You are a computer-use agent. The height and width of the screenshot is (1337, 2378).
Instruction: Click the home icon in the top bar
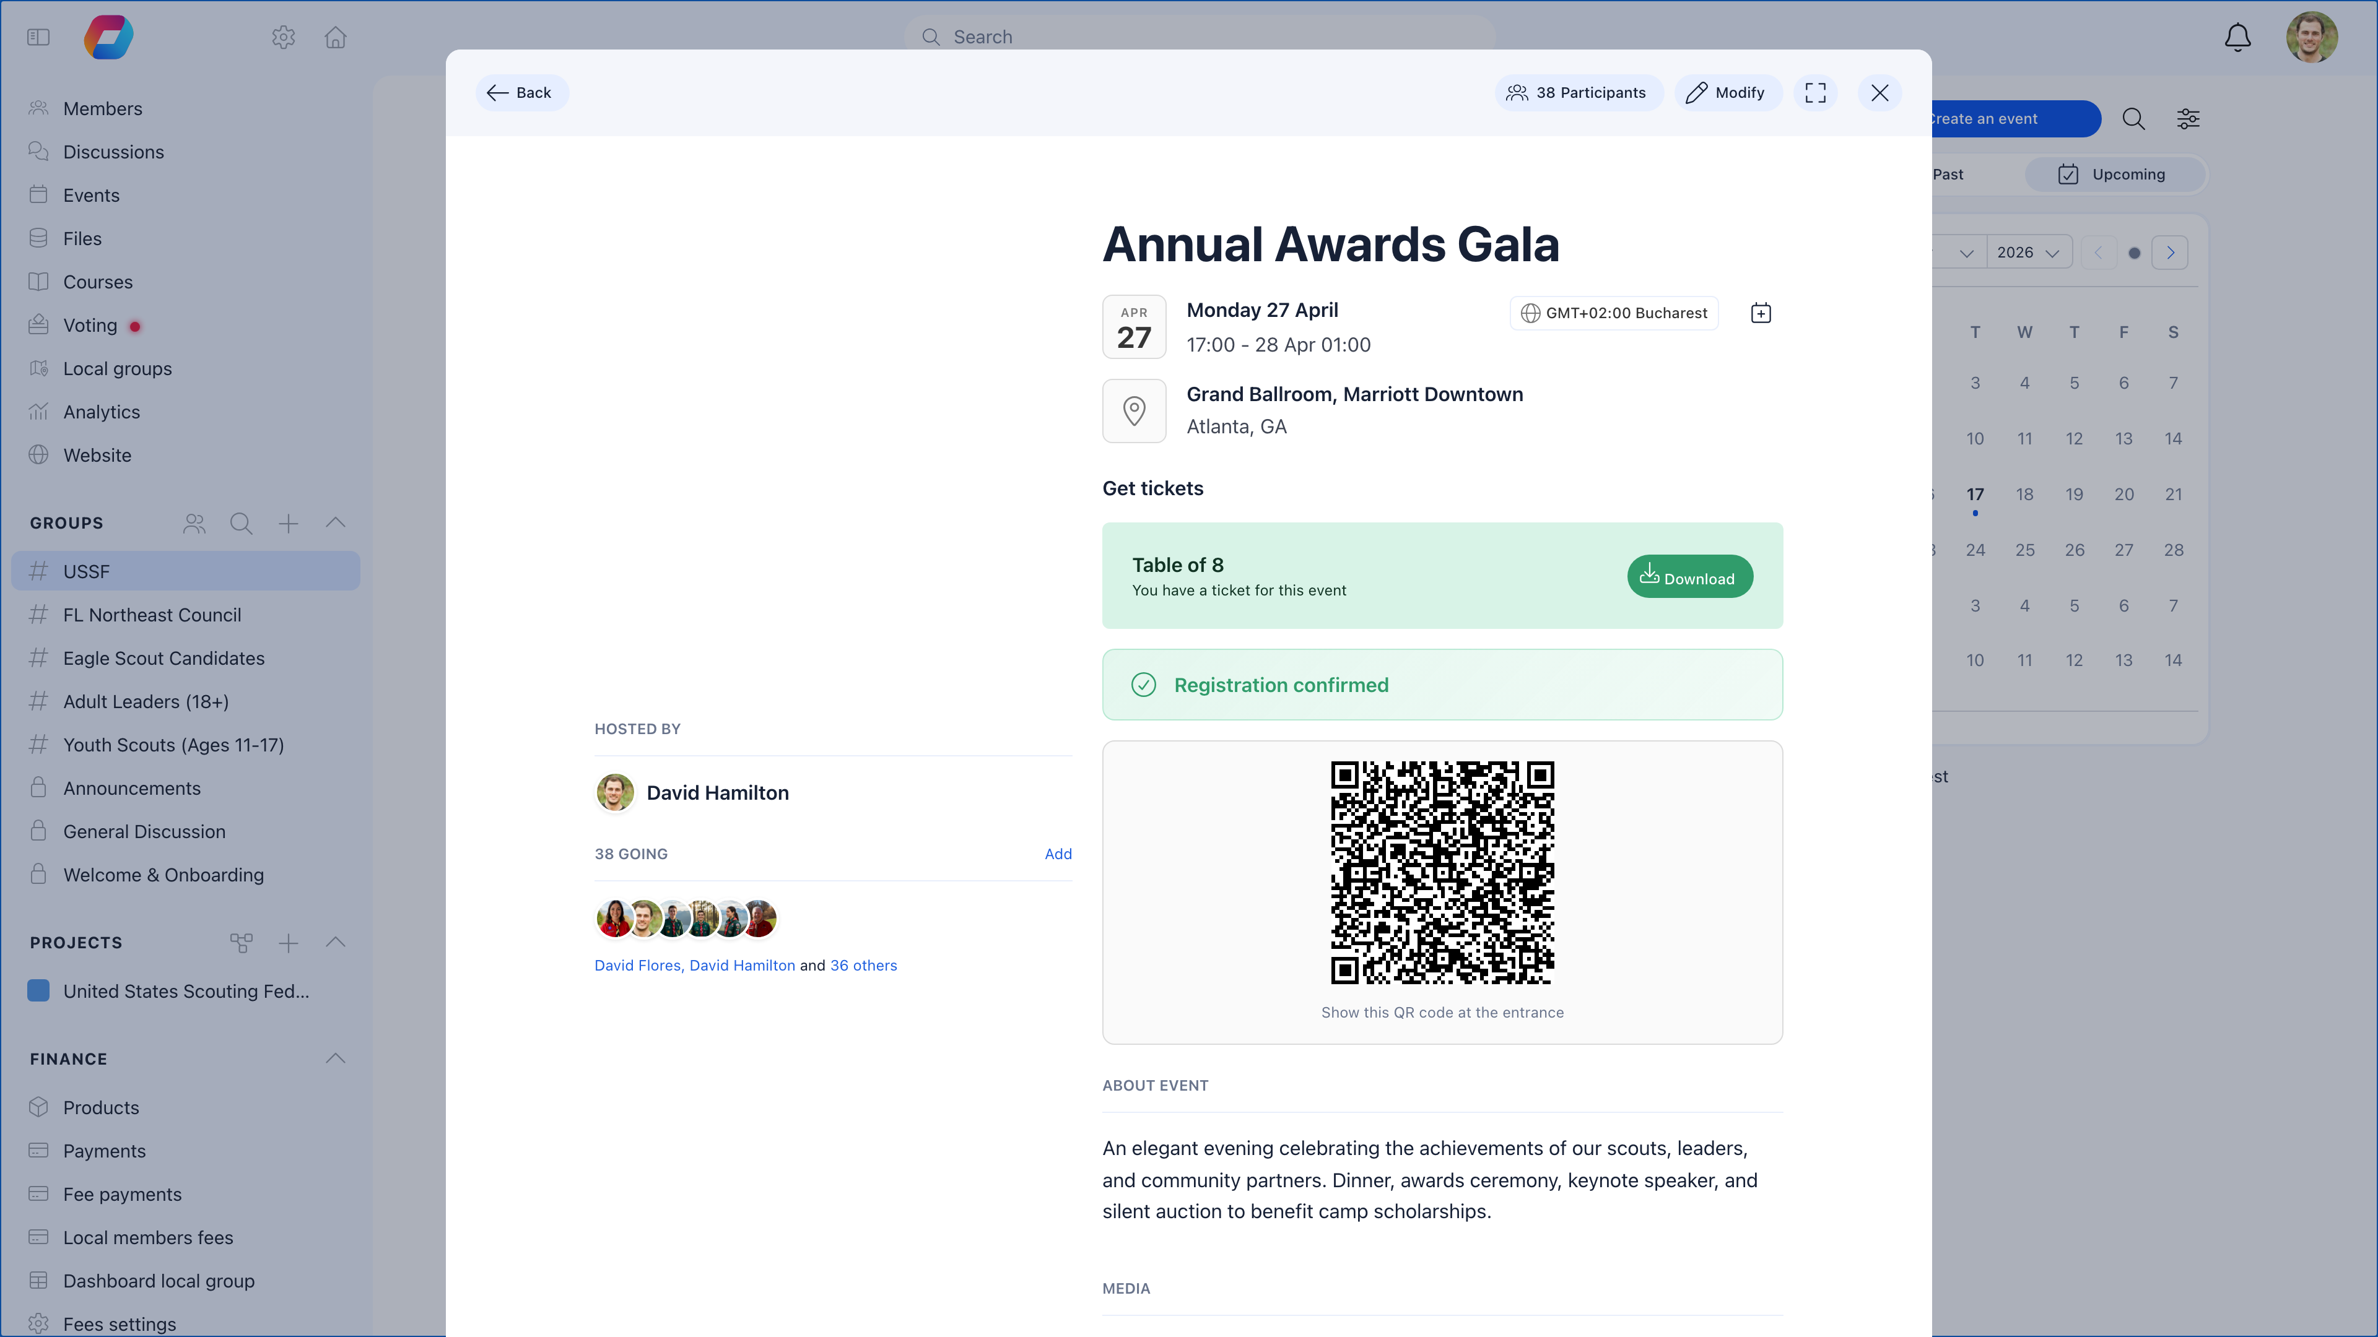tap(335, 37)
